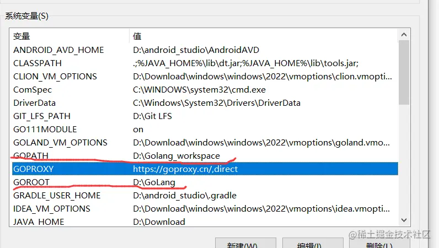Click the value D:\Golang_workspace
Screen dimensions: 439x248
click(x=176, y=156)
